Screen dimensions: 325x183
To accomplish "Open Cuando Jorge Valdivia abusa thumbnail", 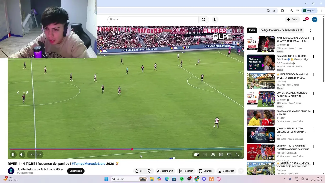I will coord(261,117).
